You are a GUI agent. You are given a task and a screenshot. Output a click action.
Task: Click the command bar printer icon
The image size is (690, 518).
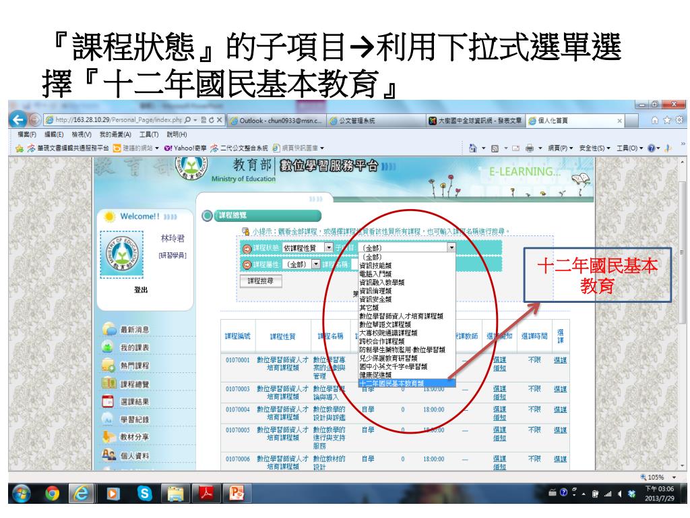tap(530, 148)
